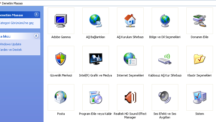
Task: Switch to Kategori Görünümü'ne geç link
Action: pos(17,23)
